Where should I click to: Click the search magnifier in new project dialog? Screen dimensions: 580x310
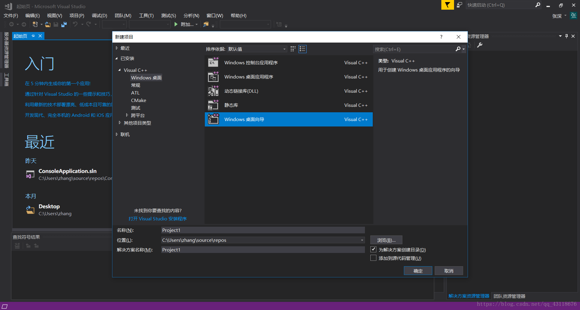click(458, 49)
